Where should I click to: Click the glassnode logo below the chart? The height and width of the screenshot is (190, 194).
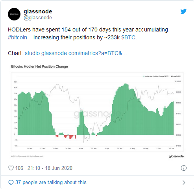click(176, 156)
